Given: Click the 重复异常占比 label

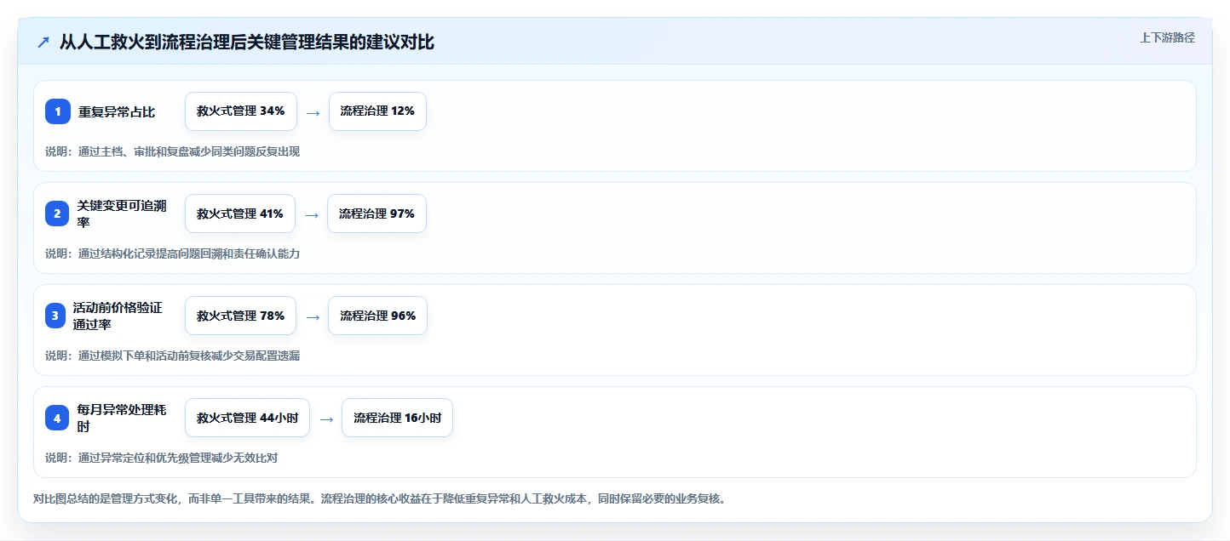Looking at the screenshot, I should click(117, 111).
